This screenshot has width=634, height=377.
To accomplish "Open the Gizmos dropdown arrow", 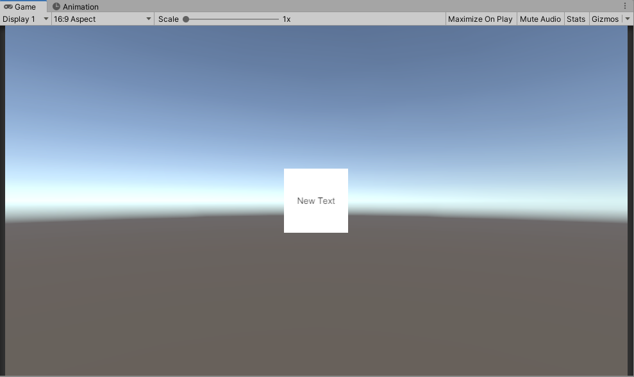I will coord(628,19).
